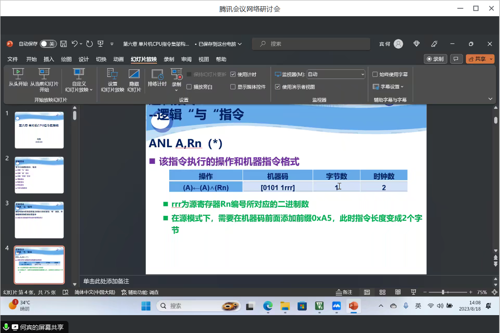The height and width of the screenshot is (333, 500).
Task: Open the File (文件) tab
Action: (12, 59)
